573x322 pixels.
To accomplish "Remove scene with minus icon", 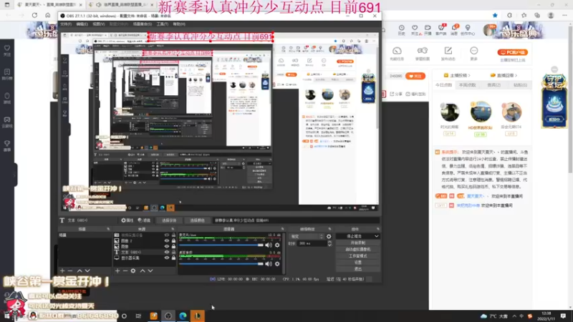I will [x=70, y=271].
